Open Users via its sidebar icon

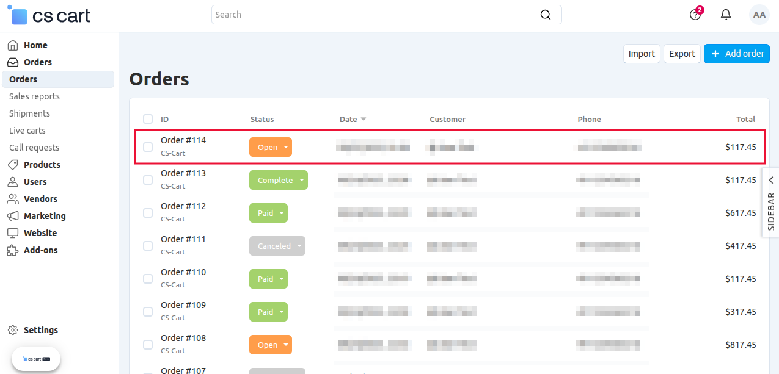13,181
